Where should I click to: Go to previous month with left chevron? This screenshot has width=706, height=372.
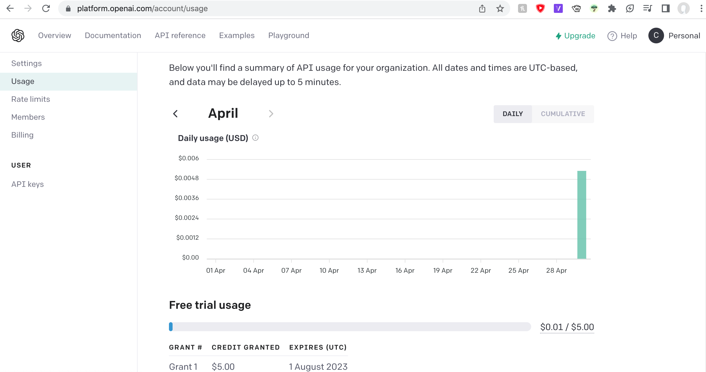[x=175, y=114]
